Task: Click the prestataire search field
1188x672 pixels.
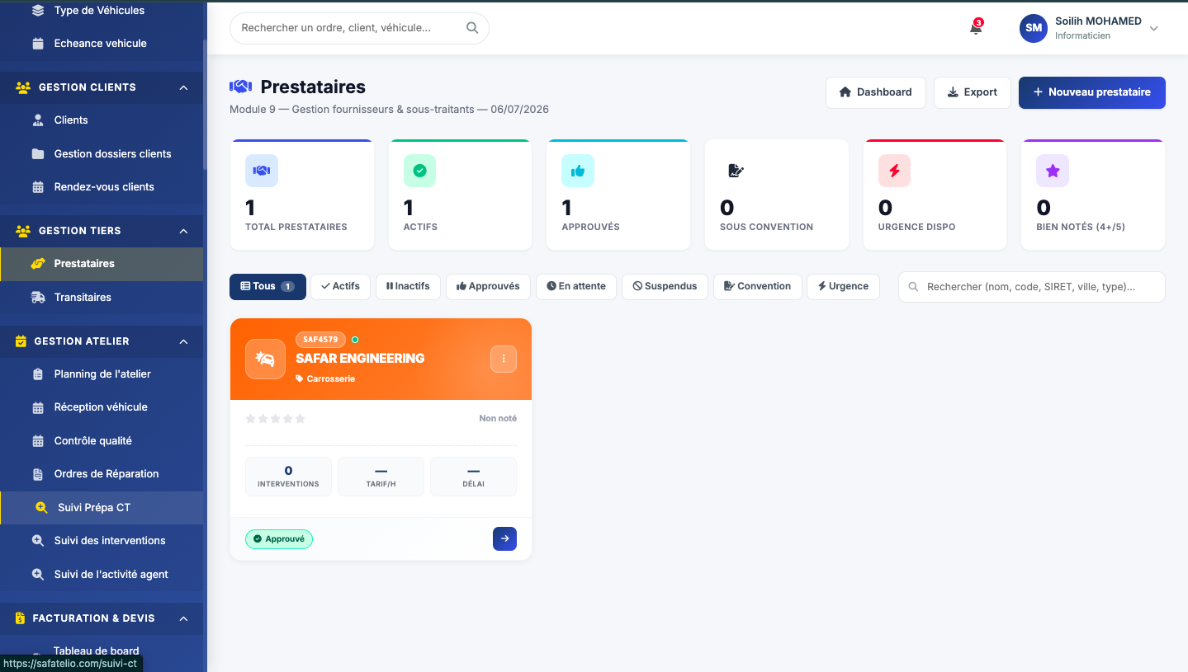Action: [x=1032, y=287]
